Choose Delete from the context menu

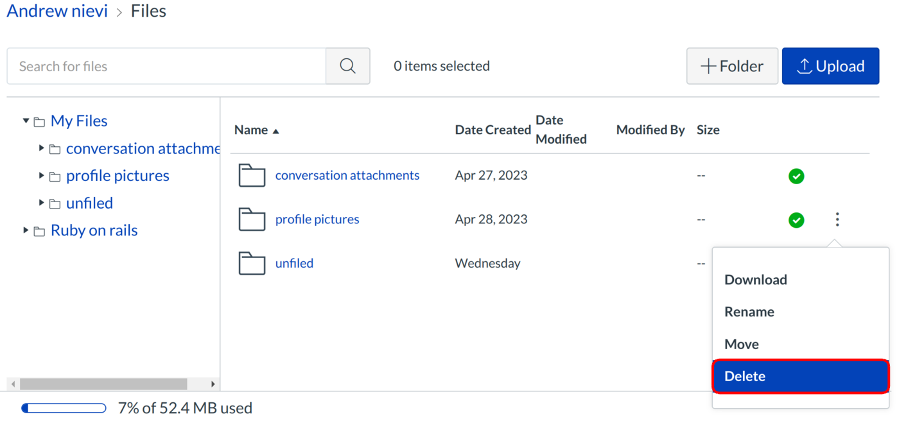click(x=800, y=376)
